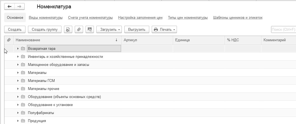This screenshot has height=124, width=296.
Task: Click the Создать button
Action: coord(15,29)
